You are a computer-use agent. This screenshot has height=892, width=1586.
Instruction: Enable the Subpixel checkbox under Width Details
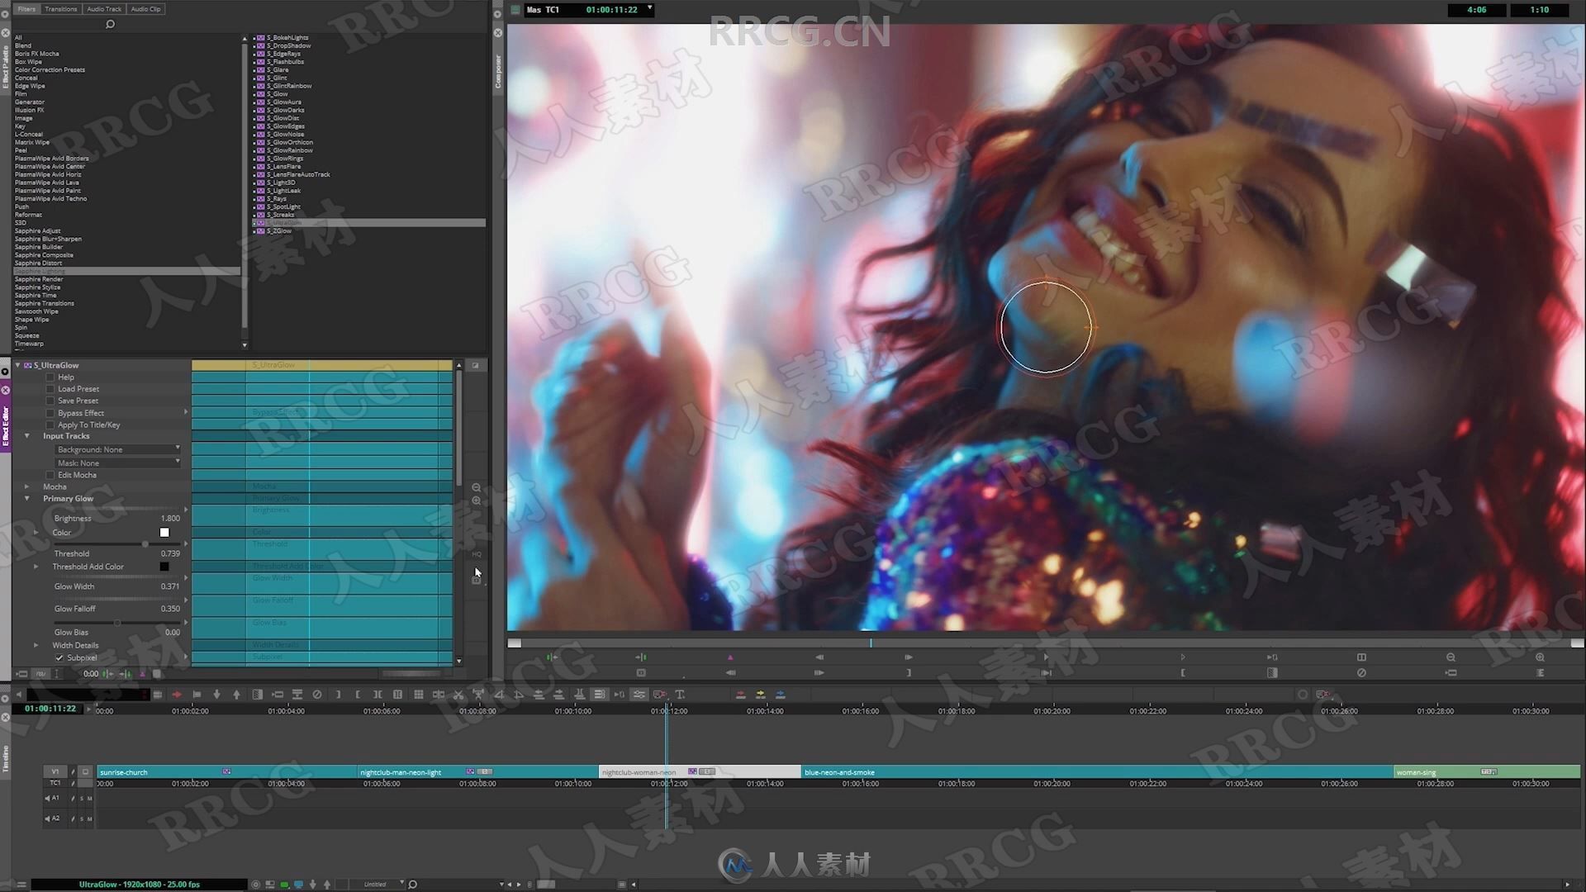pyautogui.click(x=59, y=657)
